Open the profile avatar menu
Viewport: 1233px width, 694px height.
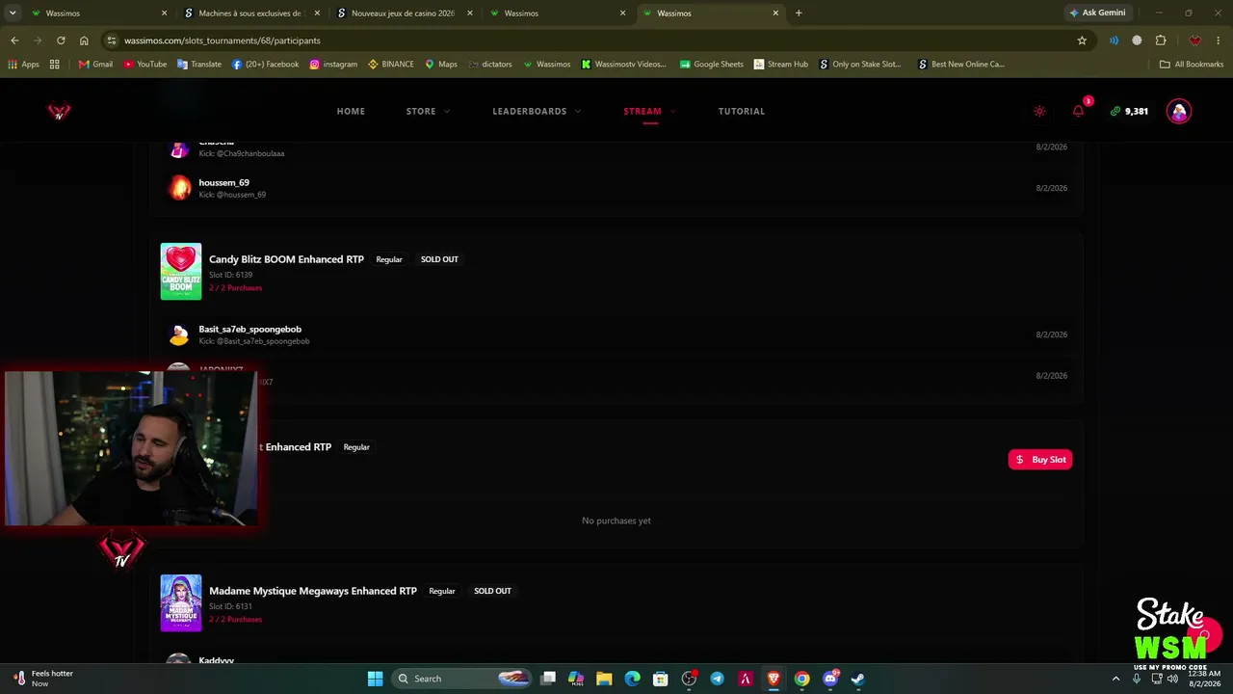click(x=1178, y=111)
